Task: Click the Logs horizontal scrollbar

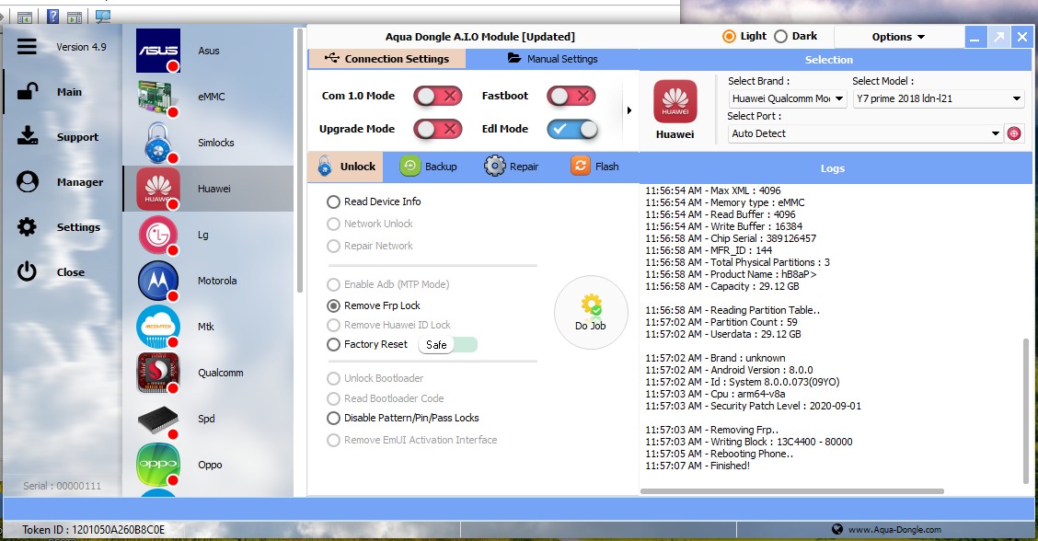Action: tap(791, 491)
